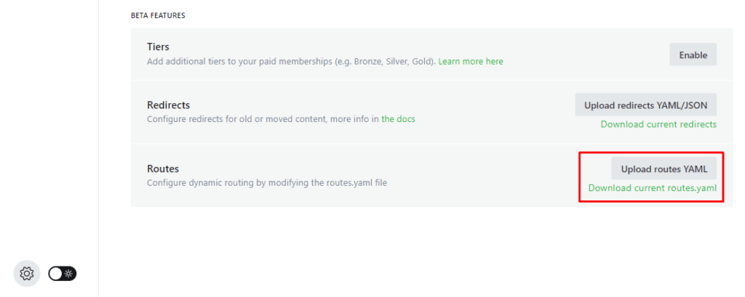Click the 'Configure dynamic routing' description text
Screen dimensions: 745x297
tap(266, 183)
